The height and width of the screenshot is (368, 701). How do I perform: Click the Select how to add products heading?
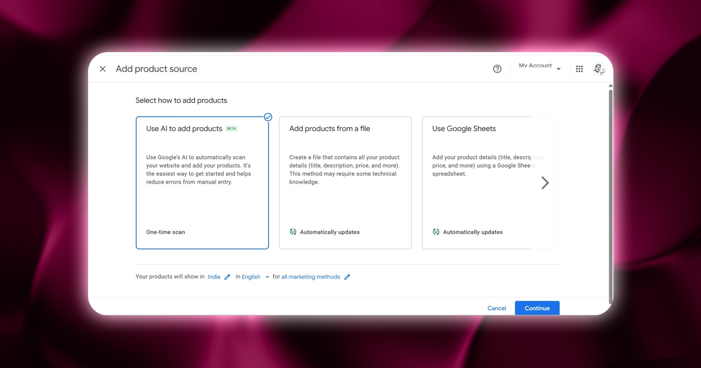click(x=181, y=100)
